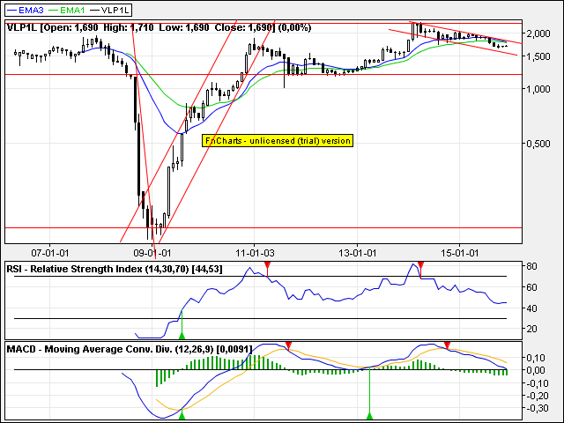The width and height of the screenshot is (564, 423).
Task: Click the RSI axis label 60
Action: click(x=531, y=287)
